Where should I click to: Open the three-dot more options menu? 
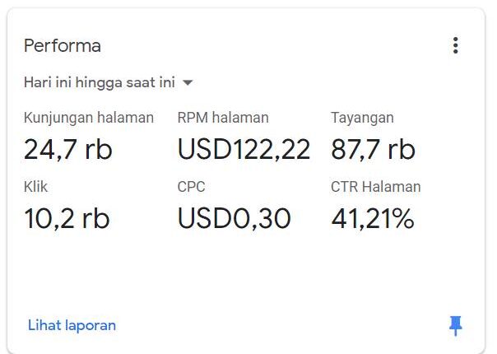(456, 45)
